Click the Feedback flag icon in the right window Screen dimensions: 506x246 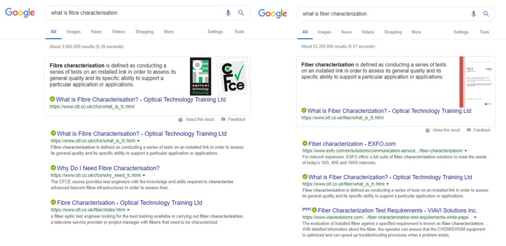click(469, 131)
